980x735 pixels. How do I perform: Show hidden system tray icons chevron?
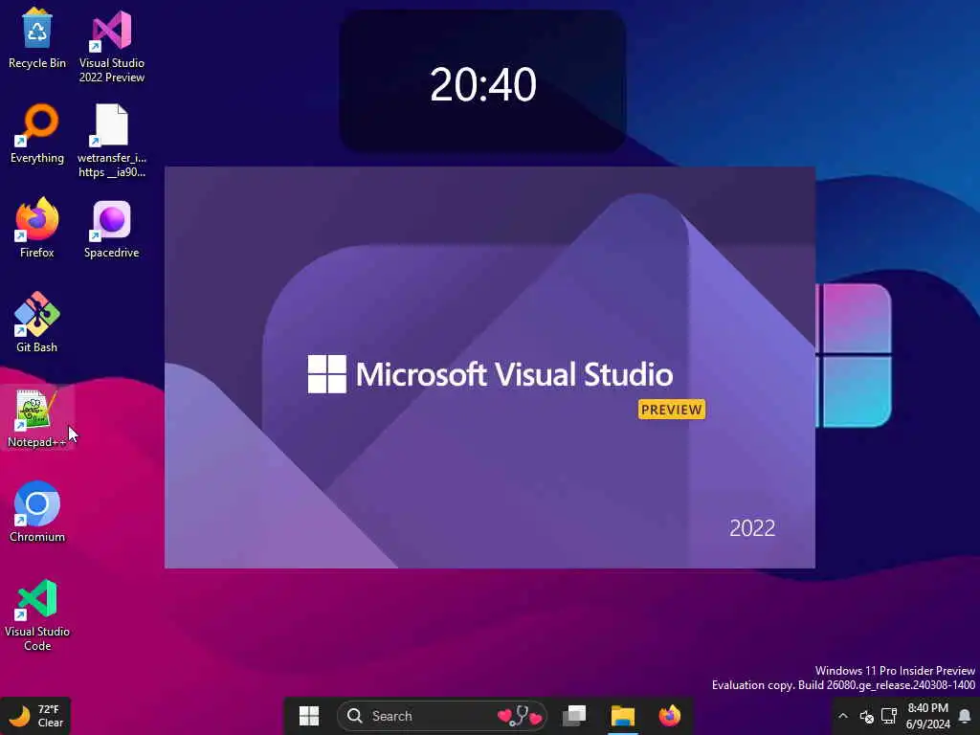tap(842, 716)
